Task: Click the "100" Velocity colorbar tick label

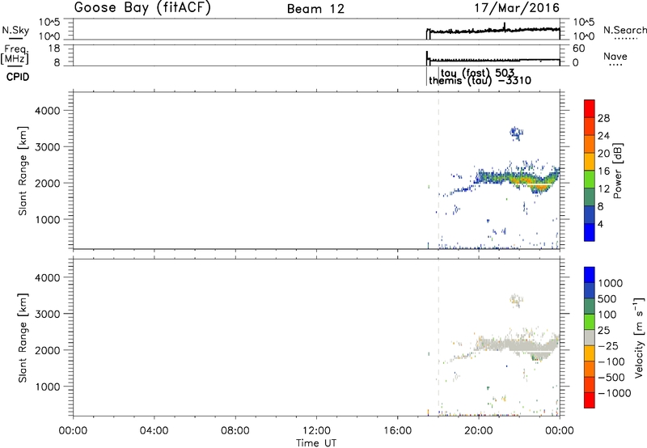Action: point(607,315)
